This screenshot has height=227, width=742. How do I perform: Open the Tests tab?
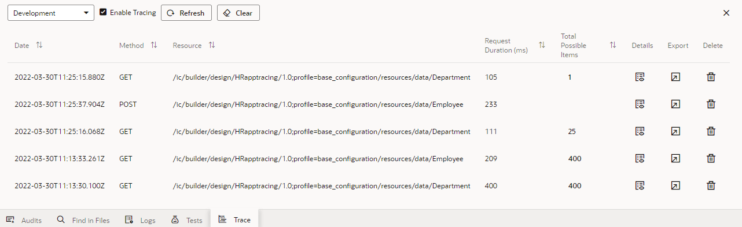click(x=187, y=220)
